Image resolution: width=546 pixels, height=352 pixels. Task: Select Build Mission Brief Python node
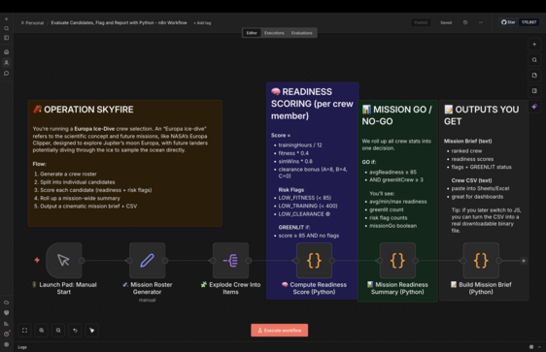pyautogui.click(x=481, y=260)
